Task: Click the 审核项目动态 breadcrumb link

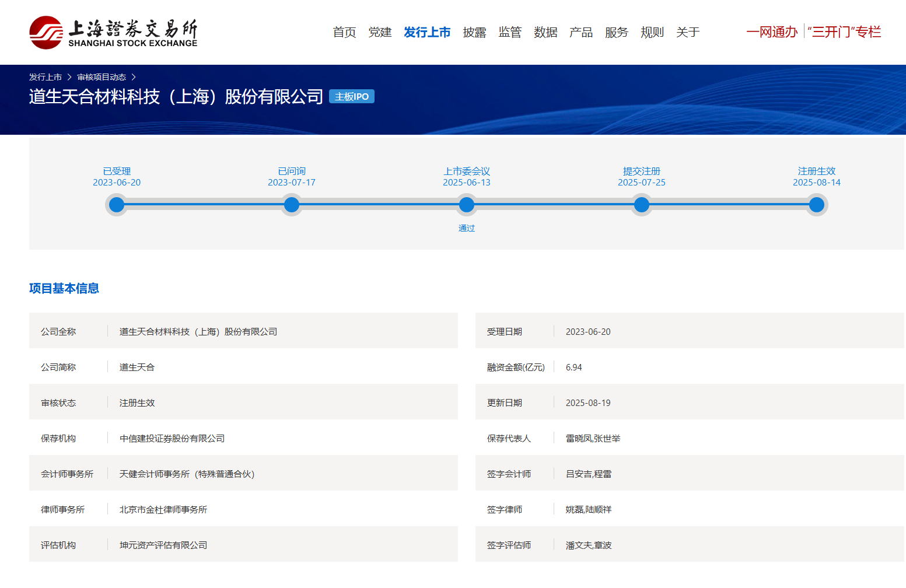Action: click(x=102, y=77)
